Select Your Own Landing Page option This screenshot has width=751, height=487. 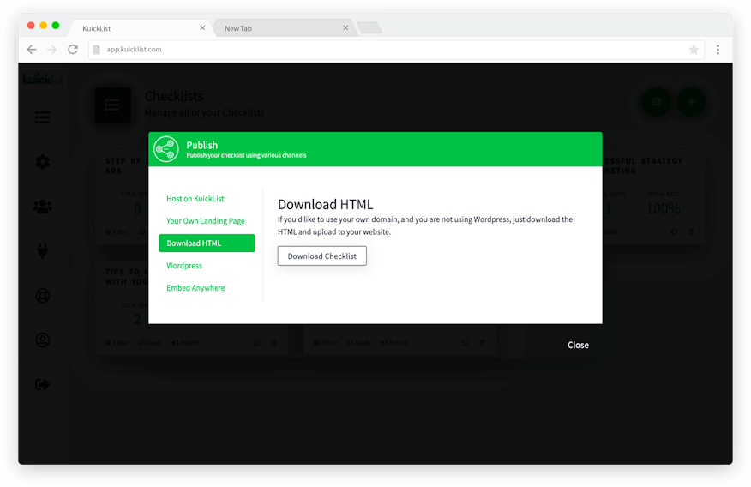pyautogui.click(x=206, y=221)
